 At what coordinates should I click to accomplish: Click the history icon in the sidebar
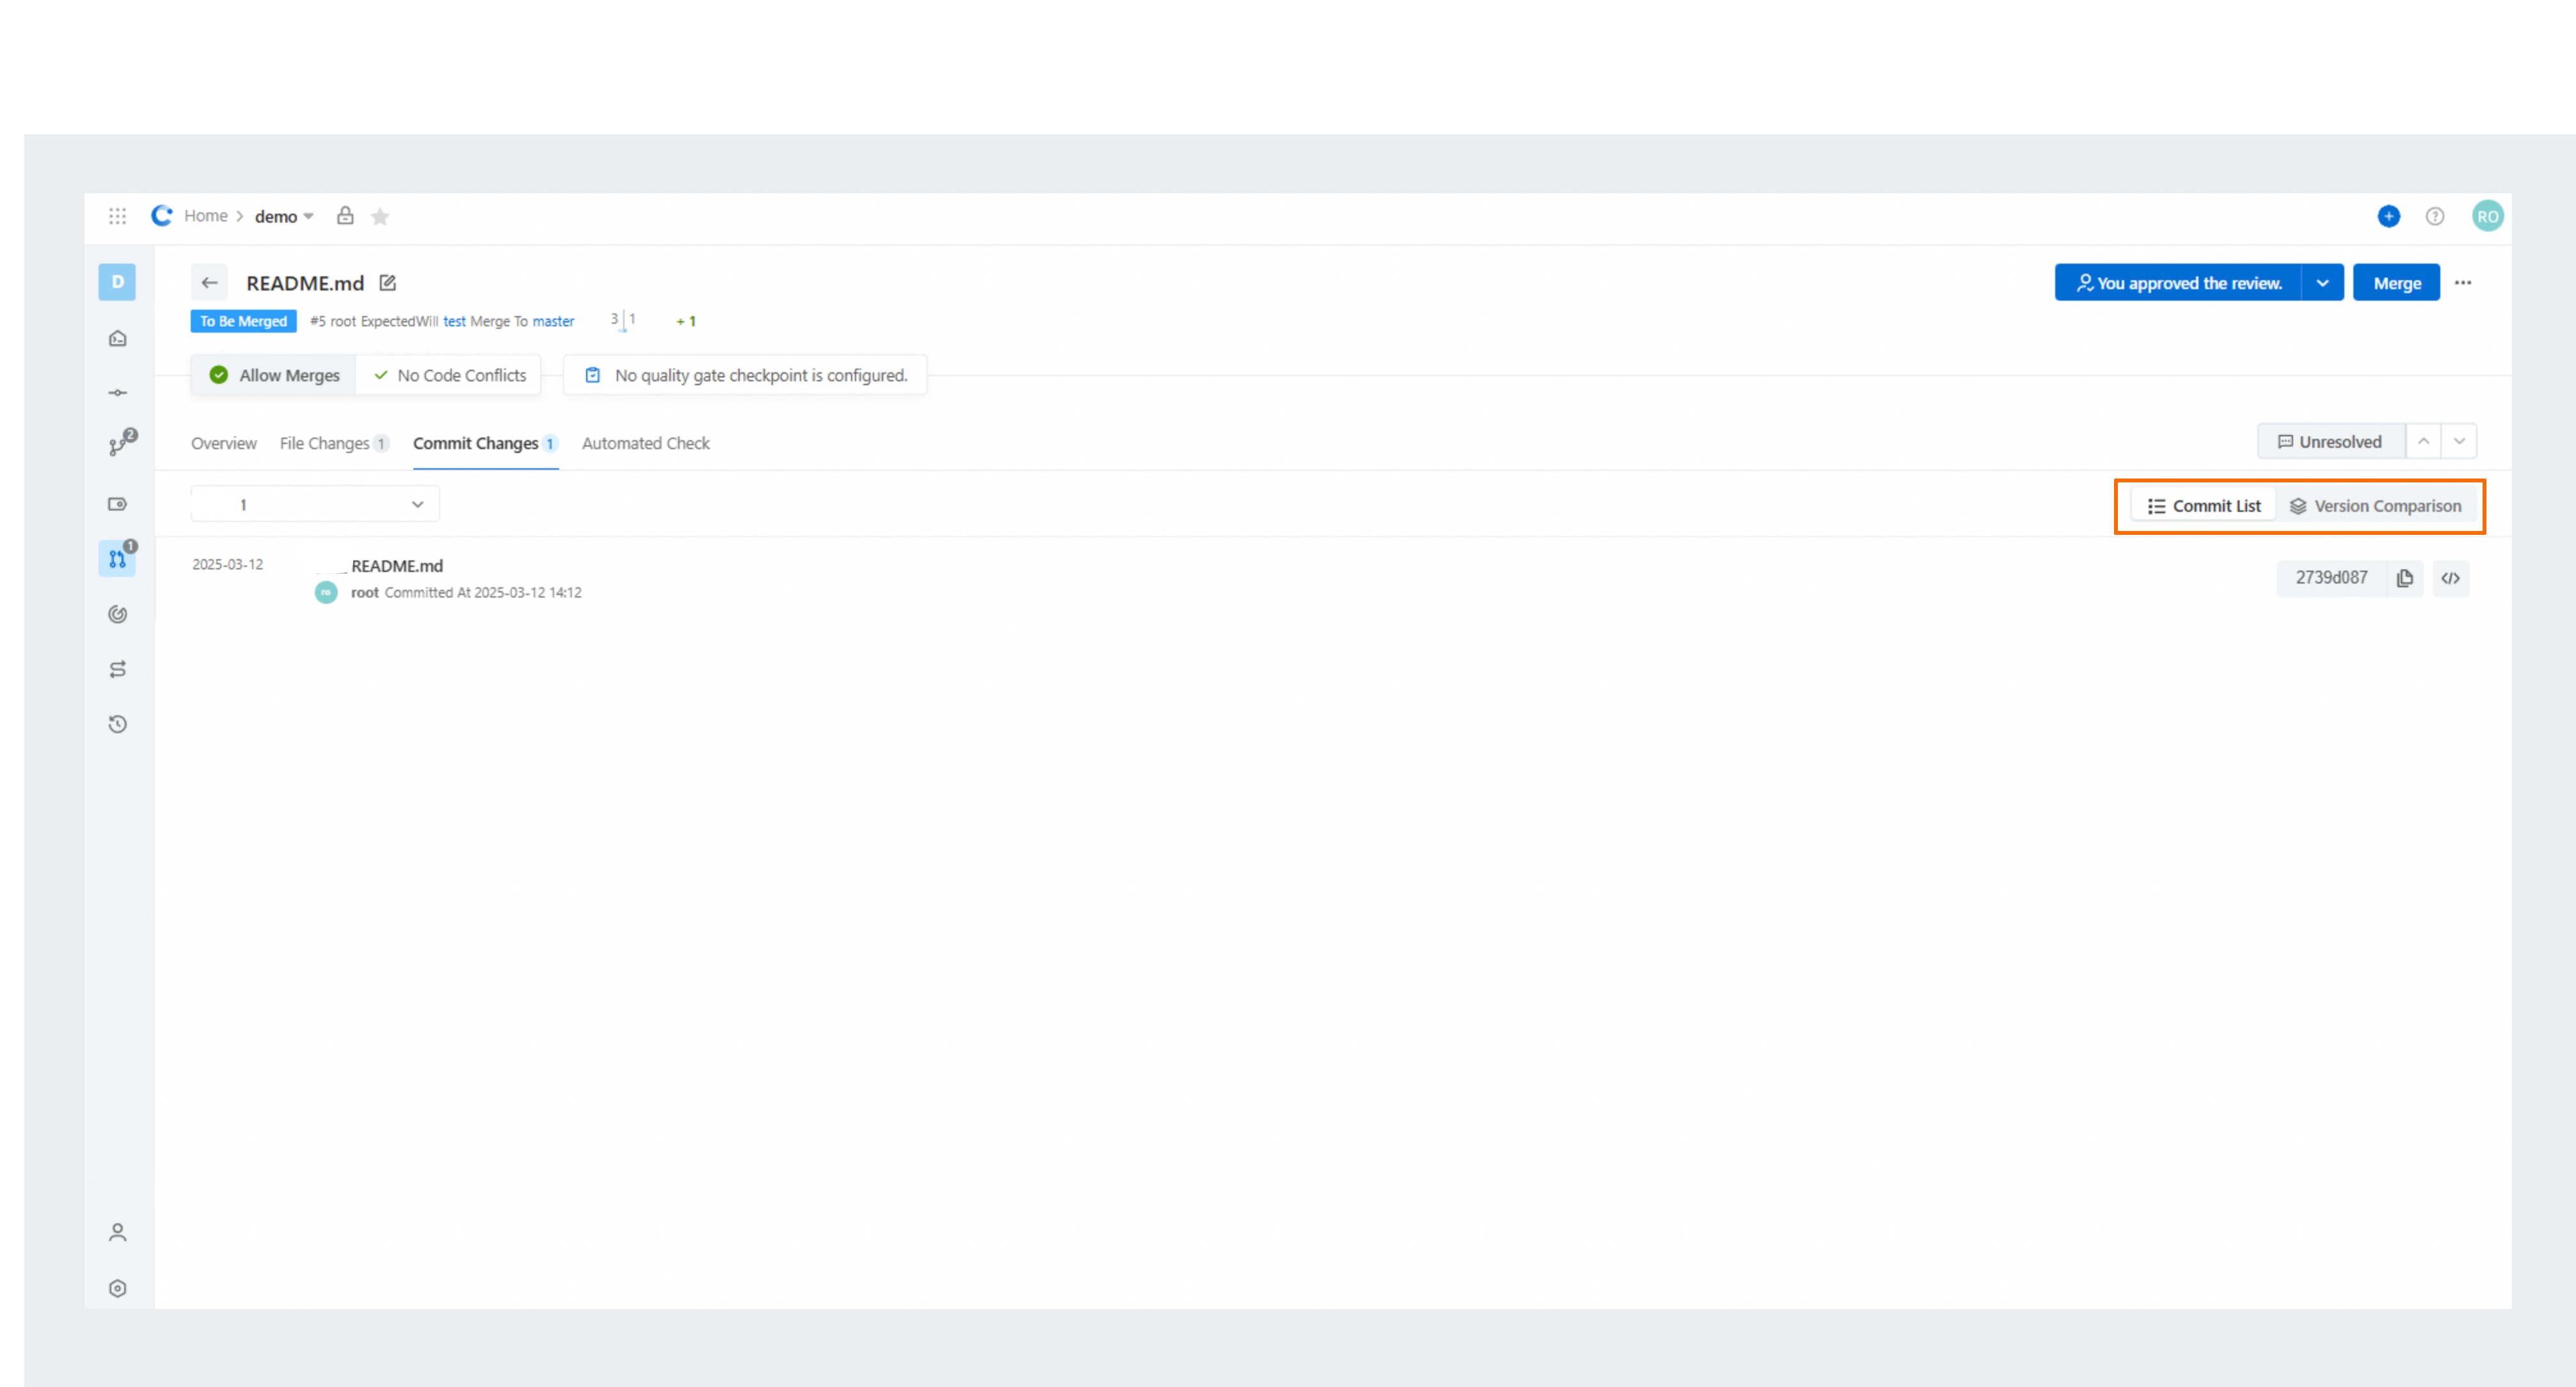[117, 724]
